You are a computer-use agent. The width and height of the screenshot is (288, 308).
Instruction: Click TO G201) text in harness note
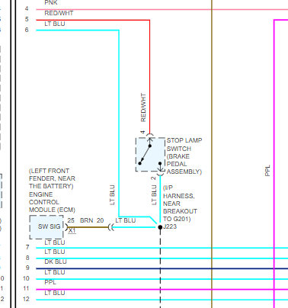[x=177, y=219]
